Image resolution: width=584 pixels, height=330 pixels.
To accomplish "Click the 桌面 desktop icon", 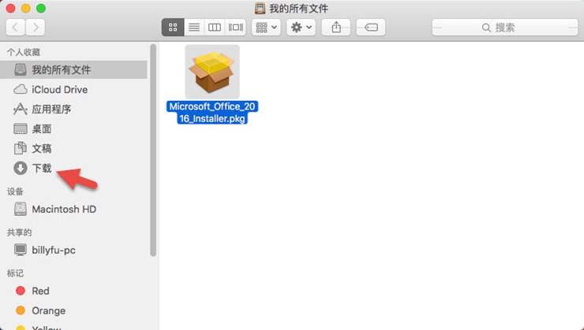I will click(x=20, y=129).
